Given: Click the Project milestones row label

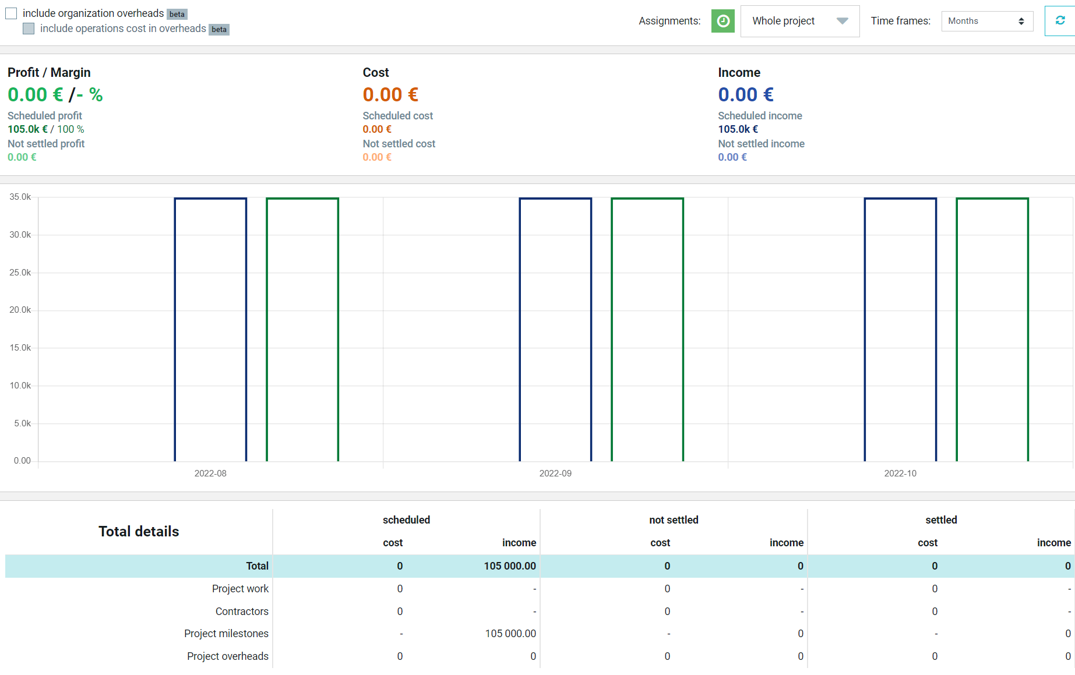Looking at the screenshot, I should 226,634.
